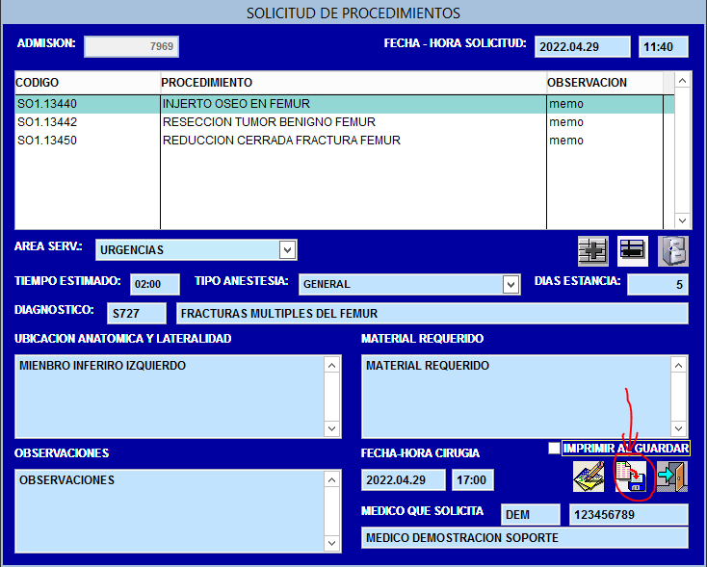The height and width of the screenshot is (567, 707).
Task: Click the pencil edit request icon
Action: pyautogui.click(x=589, y=477)
